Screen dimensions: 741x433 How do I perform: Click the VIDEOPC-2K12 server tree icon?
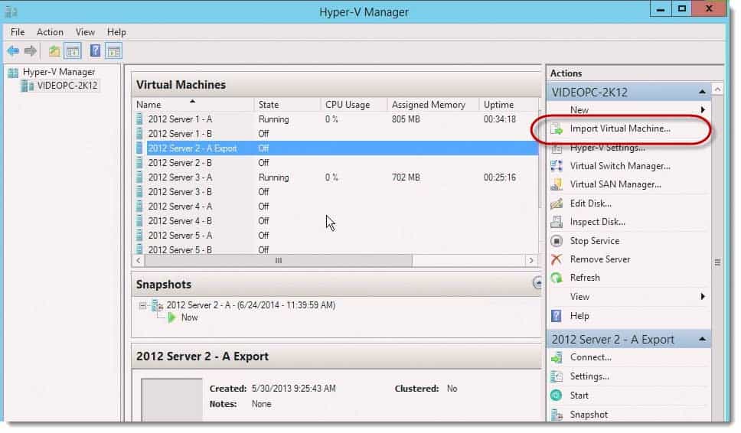[28, 86]
